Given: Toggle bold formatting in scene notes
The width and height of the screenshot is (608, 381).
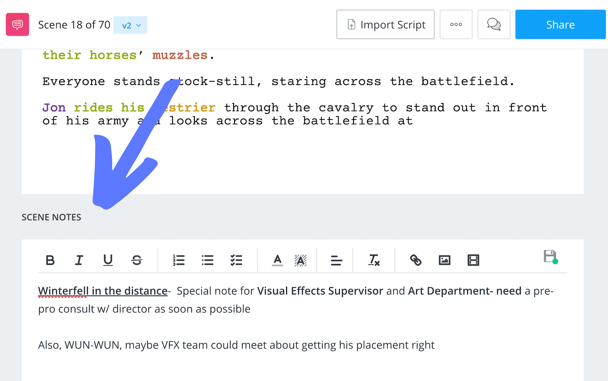Looking at the screenshot, I should tap(50, 260).
